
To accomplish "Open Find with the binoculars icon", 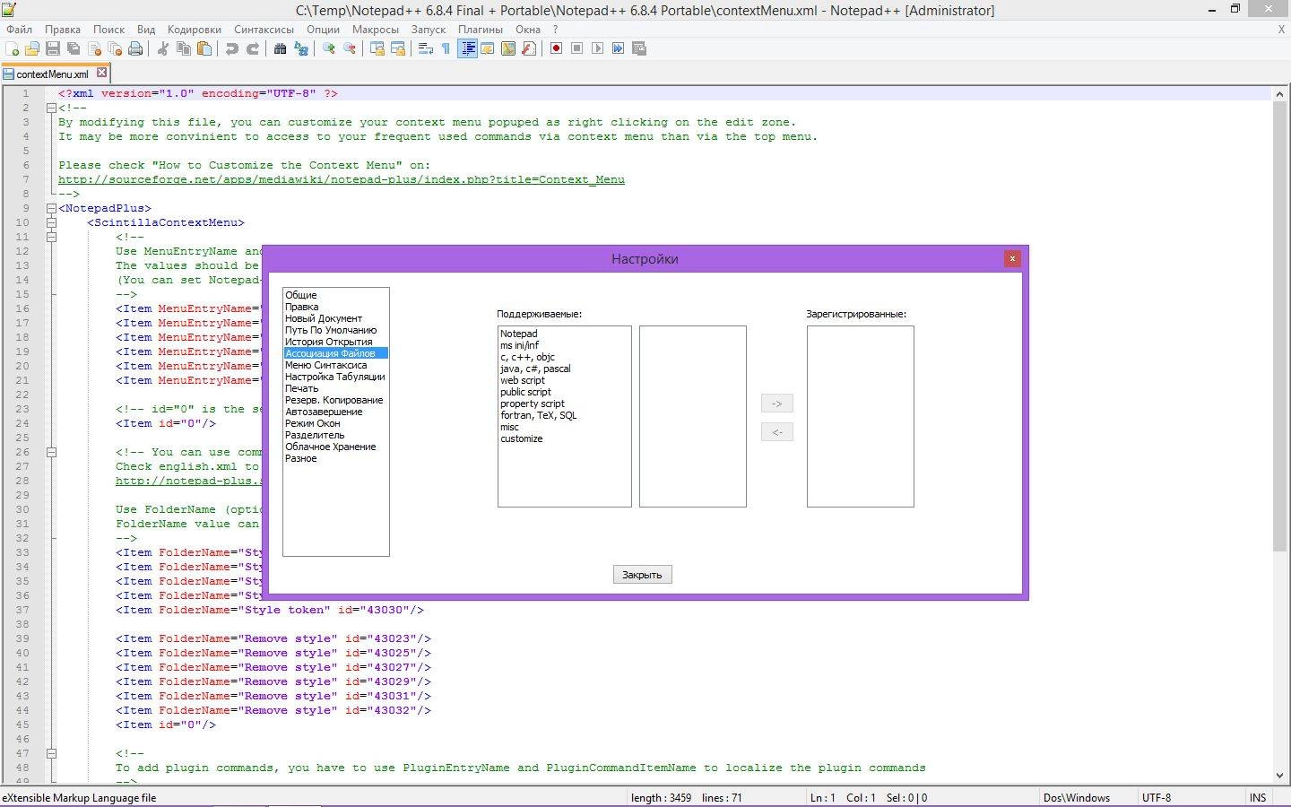I will pos(281,48).
